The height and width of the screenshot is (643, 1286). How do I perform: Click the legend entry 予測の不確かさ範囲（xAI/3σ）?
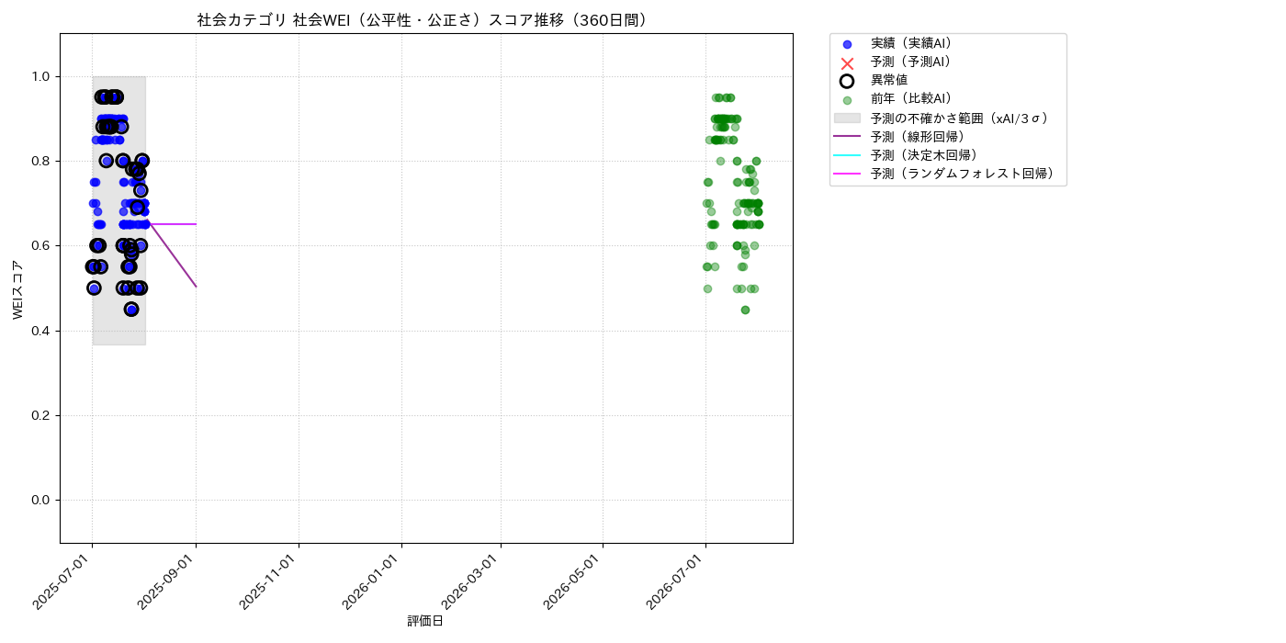(x=960, y=118)
